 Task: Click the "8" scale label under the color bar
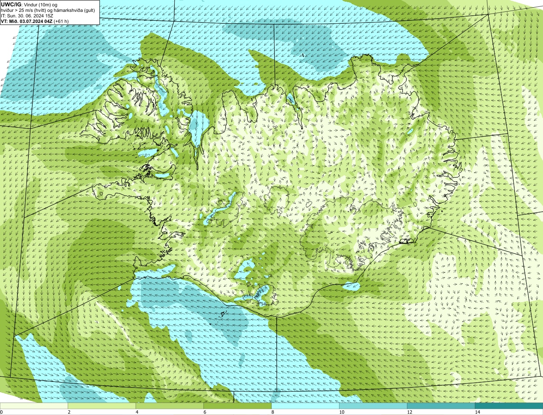point(273,412)
